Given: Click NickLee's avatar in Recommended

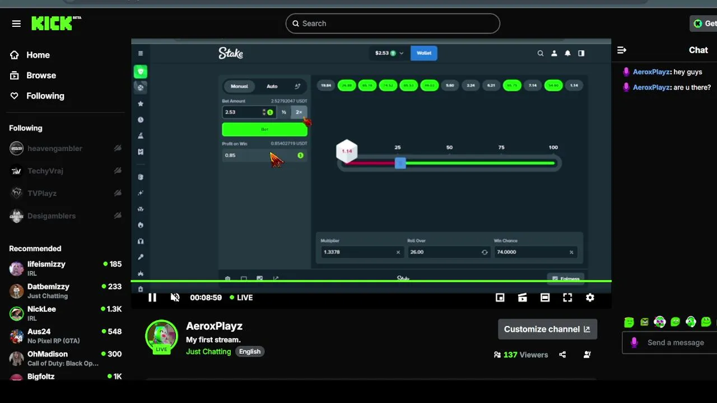Looking at the screenshot, I should [17, 313].
